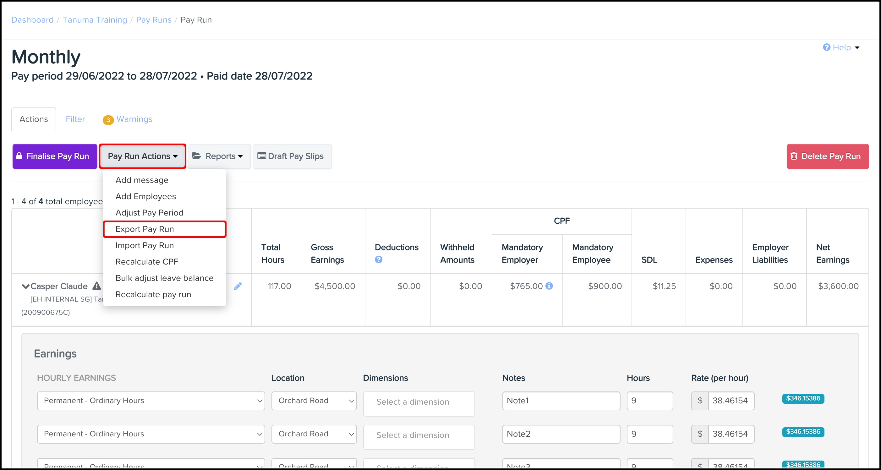The height and width of the screenshot is (470, 881).
Task: Open the first Permanent - Ordinary Hours dropdown
Action: [151, 401]
